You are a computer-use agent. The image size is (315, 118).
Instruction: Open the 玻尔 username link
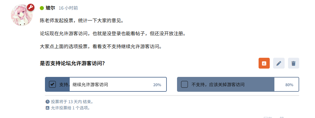[50, 8]
